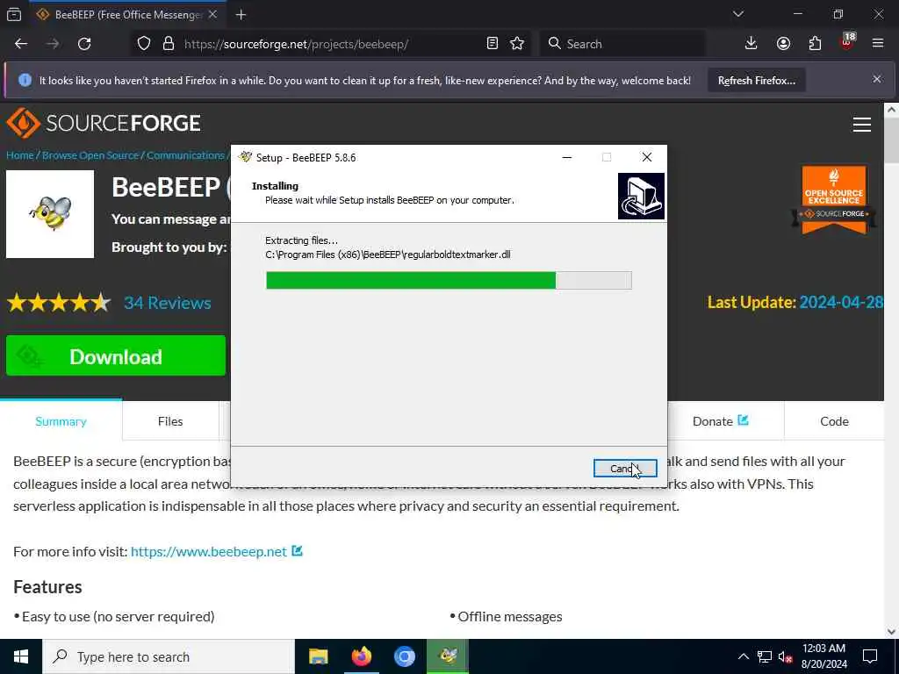This screenshot has width=899, height=674.
Task: Select the Files tab
Action: [170, 421]
